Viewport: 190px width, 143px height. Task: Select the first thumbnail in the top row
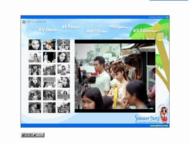click(35, 45)
